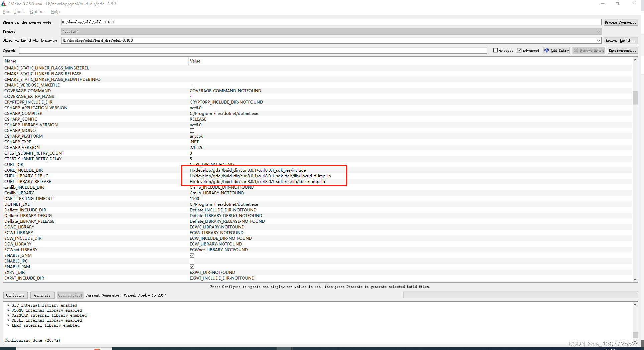Click the CMake logo icon in title bar
This screenshot has width=644, height=350.
tap(3, 4)
